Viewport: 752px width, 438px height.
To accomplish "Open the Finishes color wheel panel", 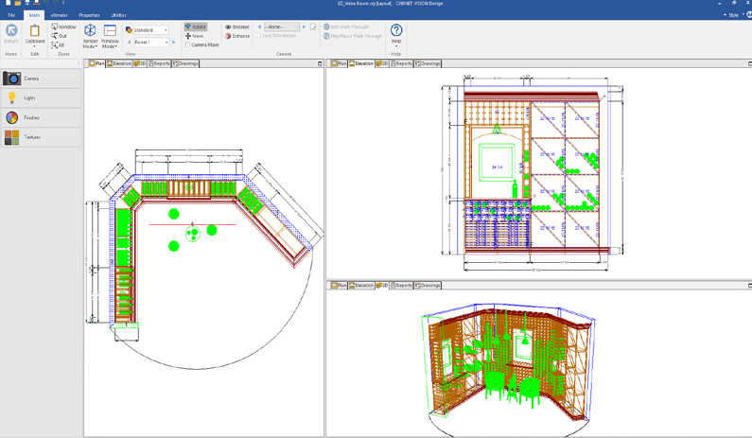I will point(40,118).
